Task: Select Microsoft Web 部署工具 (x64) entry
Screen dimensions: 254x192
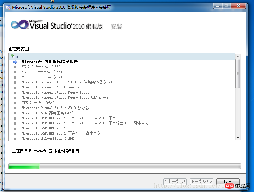Action: [48, 113]
